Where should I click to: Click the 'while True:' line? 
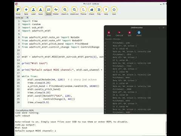click(30, 76)
